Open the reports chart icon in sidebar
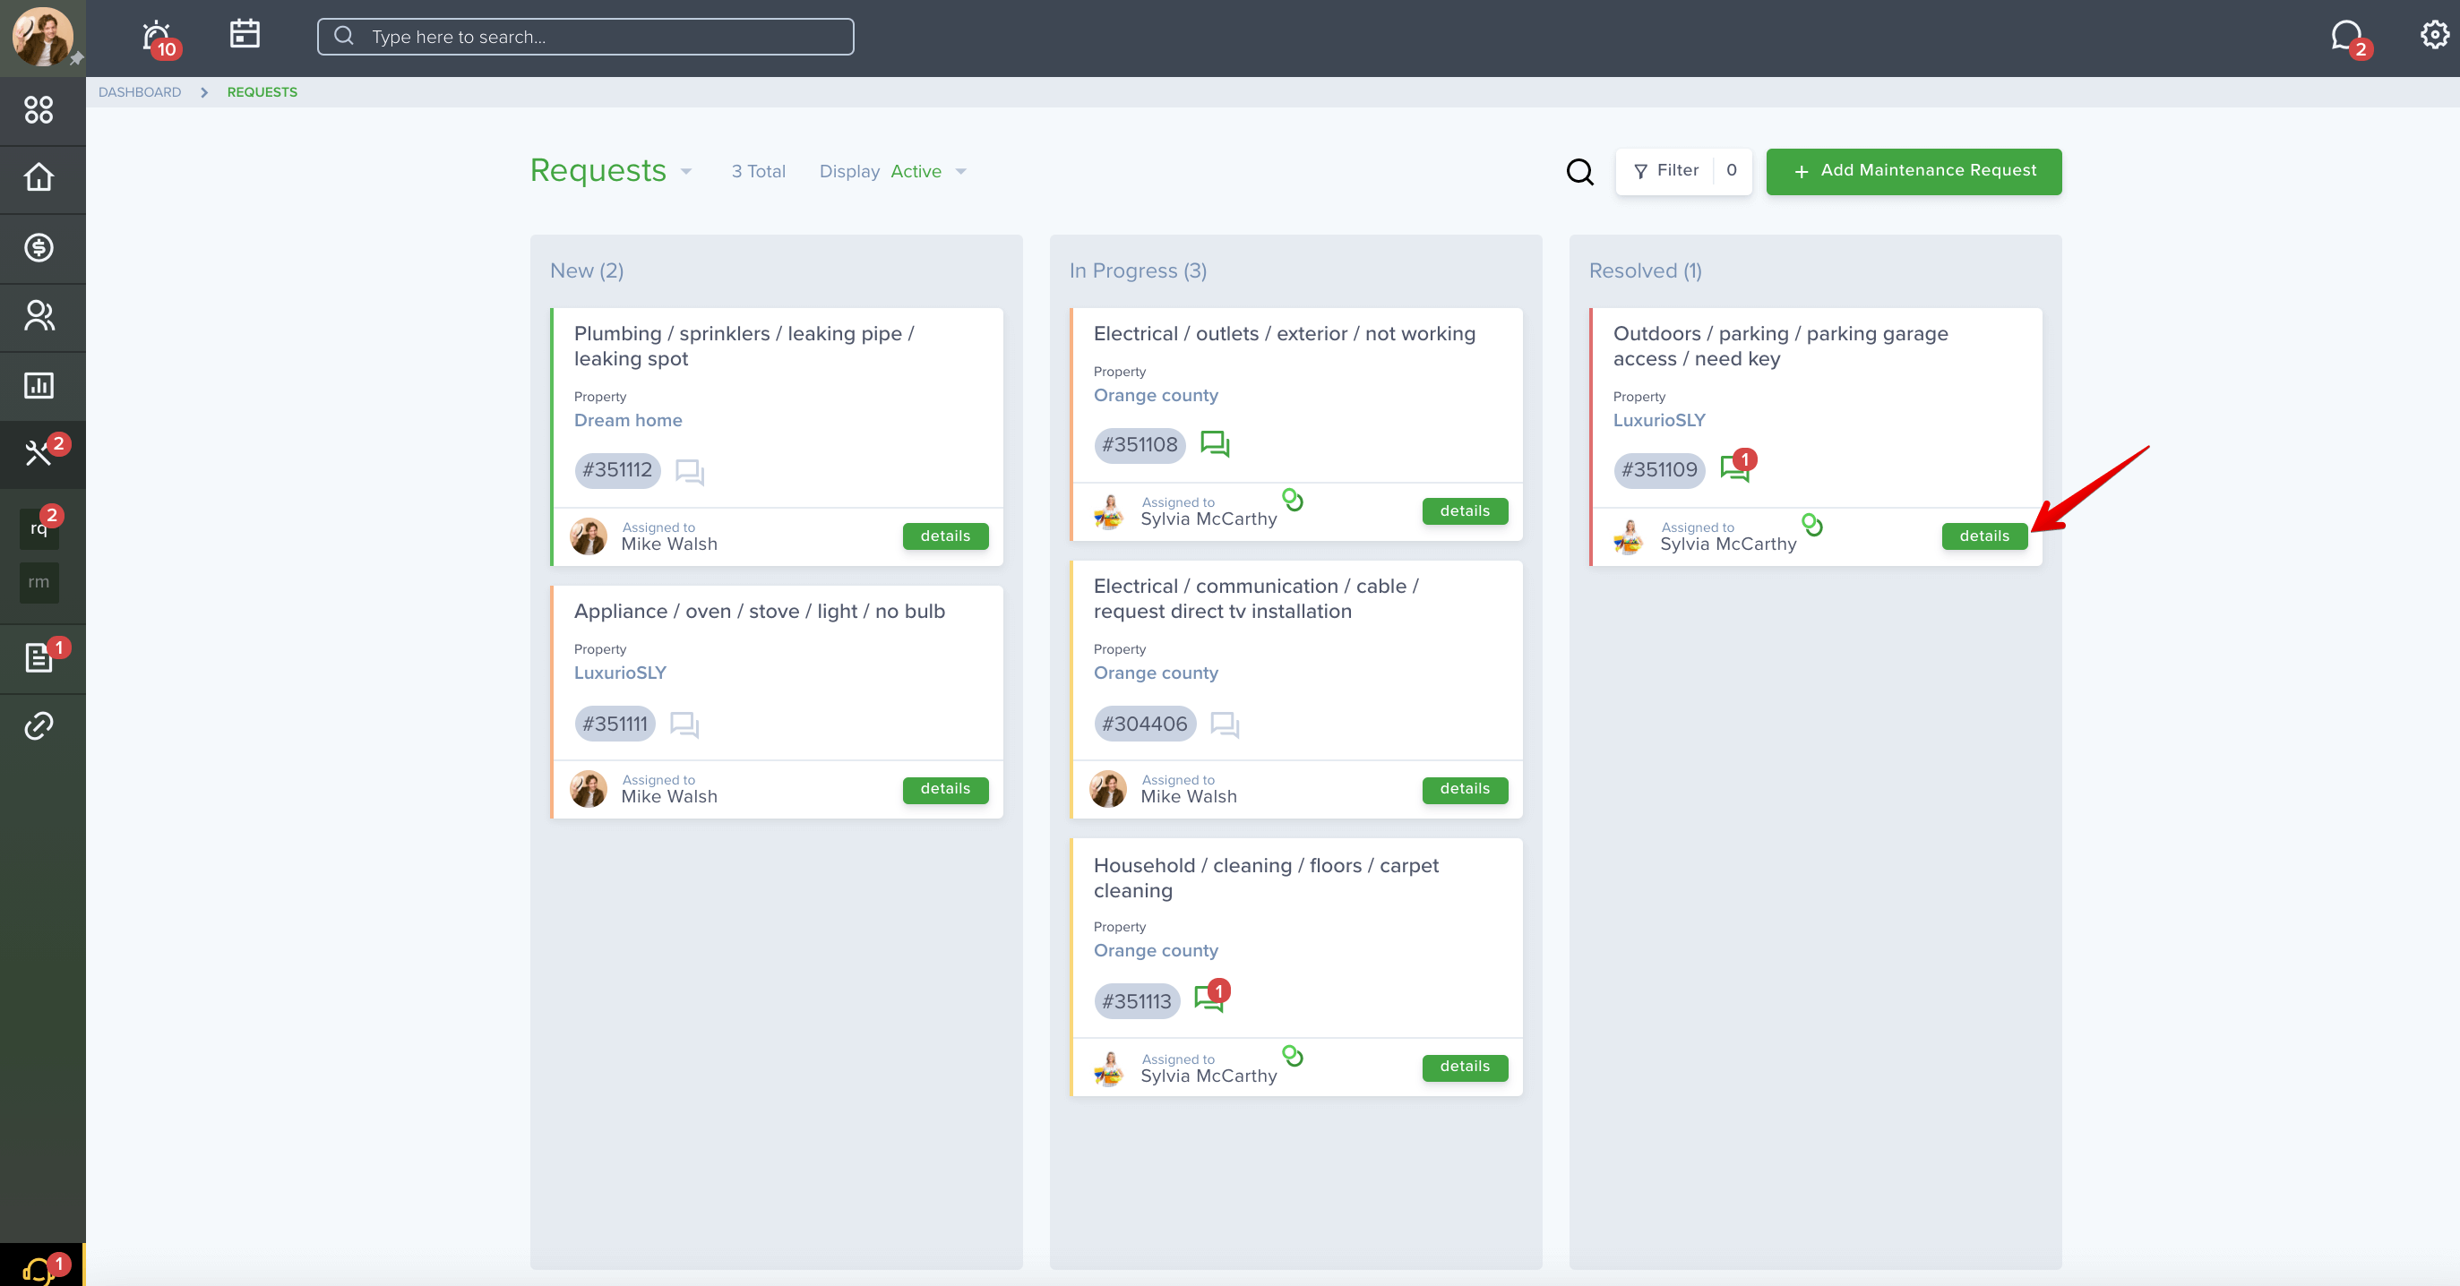This screenshot has height=1286, width=2460. pos(39,385)
